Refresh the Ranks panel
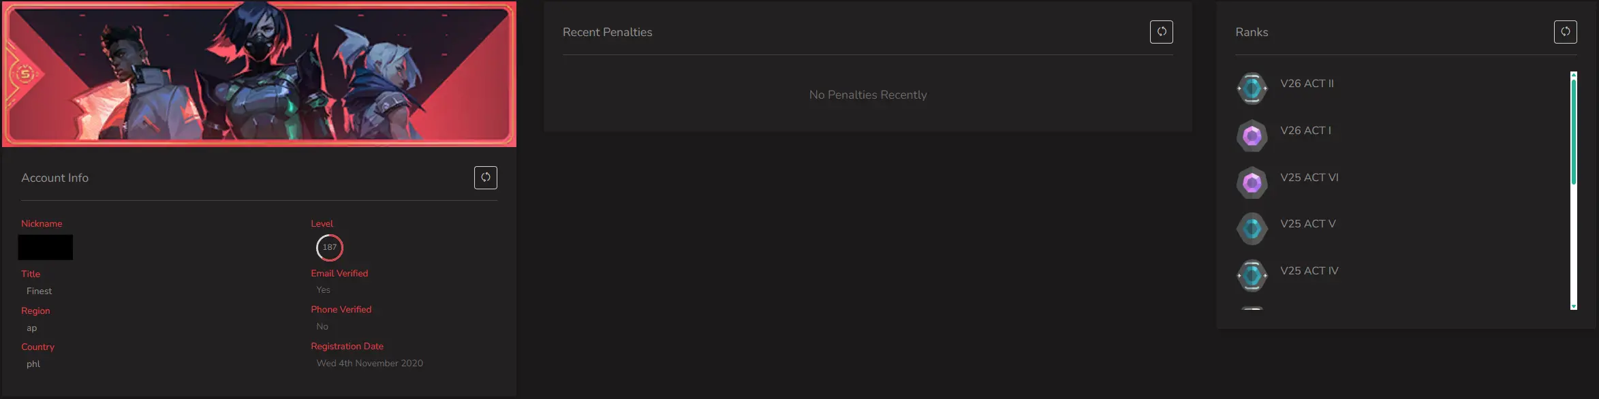1599x399 pixels. click(x=1566, y=32)
